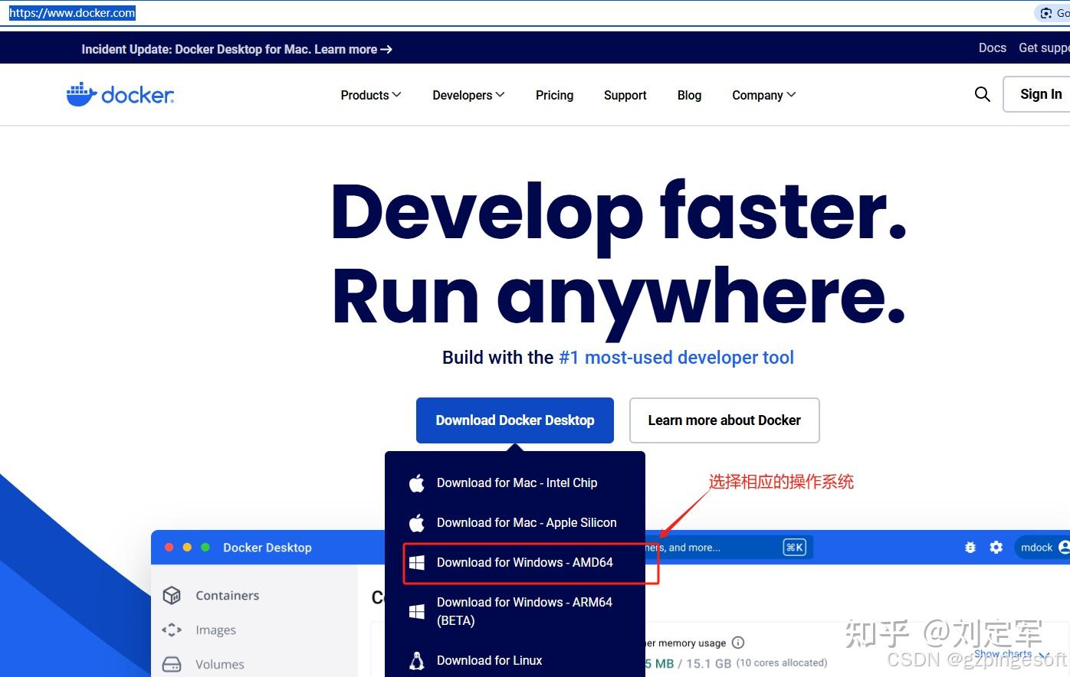Click the browser address bar URL

pyautogui.click(x=72, y=13)
